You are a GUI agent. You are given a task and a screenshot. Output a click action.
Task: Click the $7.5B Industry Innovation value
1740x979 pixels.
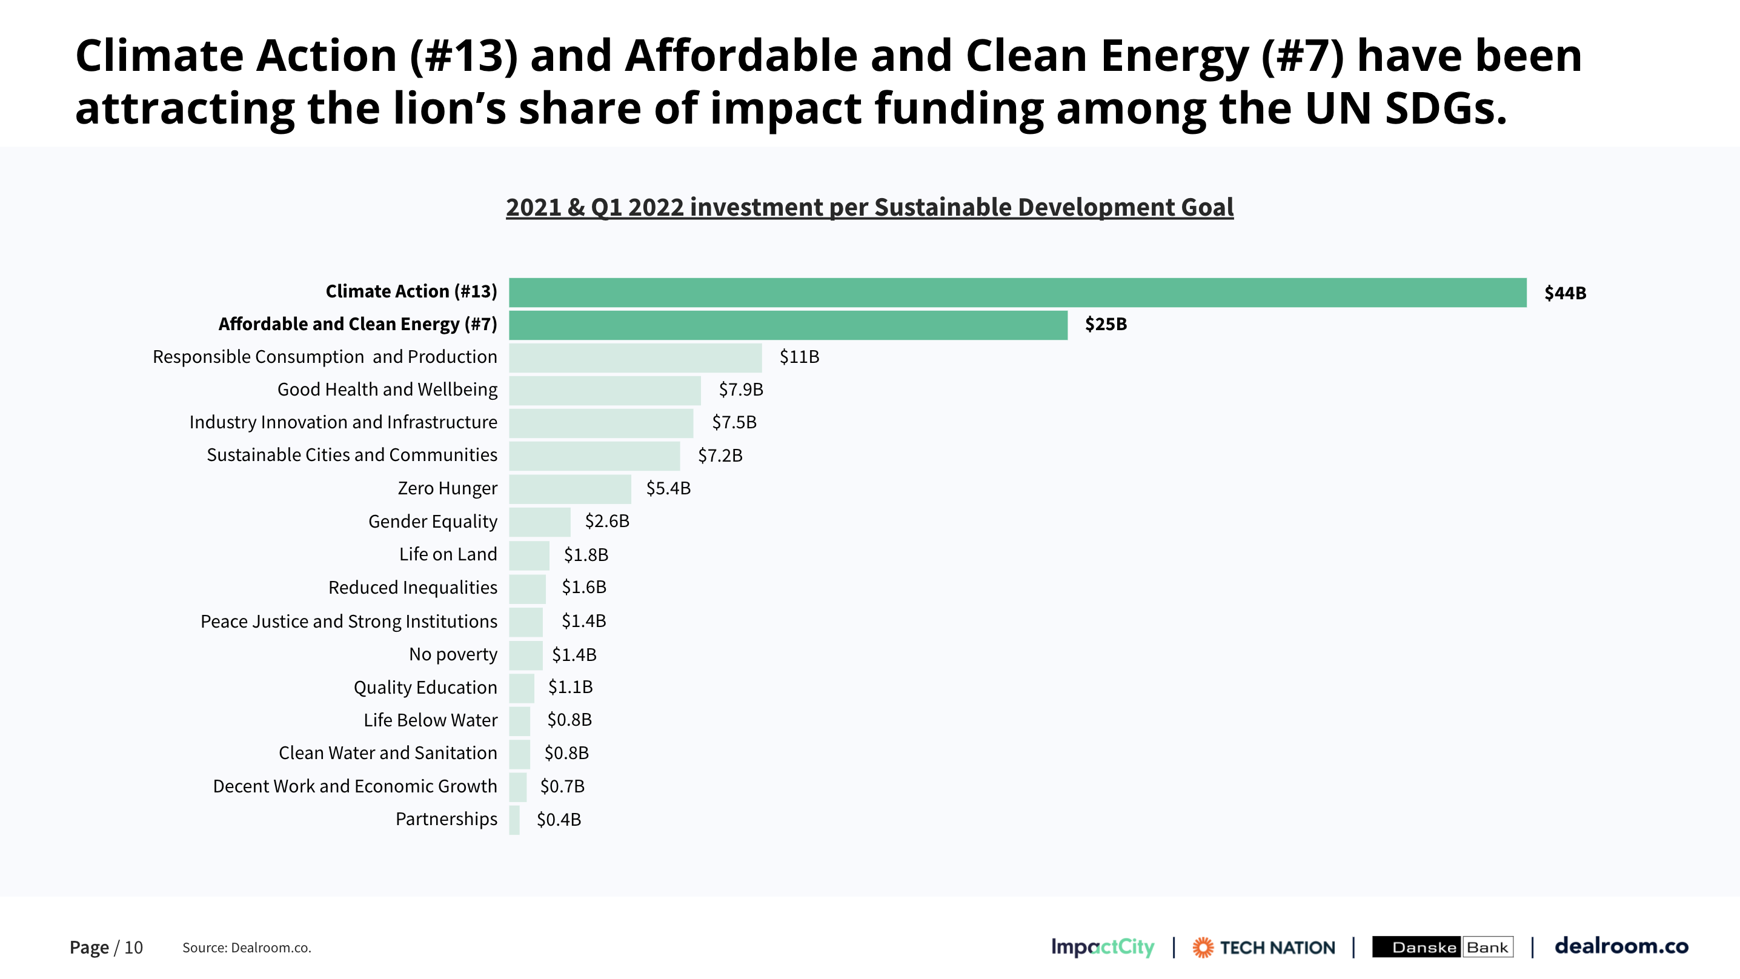[x=734, y=422]
